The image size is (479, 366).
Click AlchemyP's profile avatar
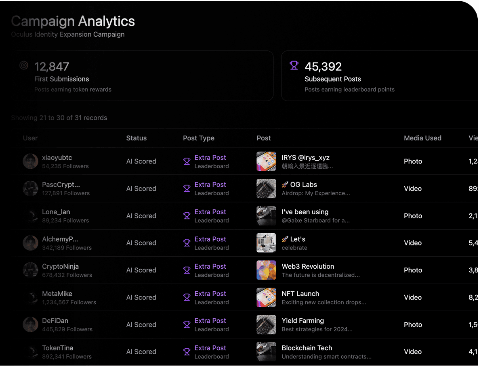click(x=30, y=243)
